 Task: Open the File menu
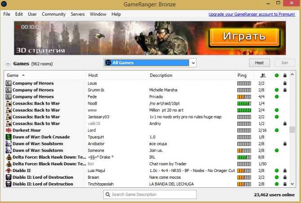click(7, 14)
